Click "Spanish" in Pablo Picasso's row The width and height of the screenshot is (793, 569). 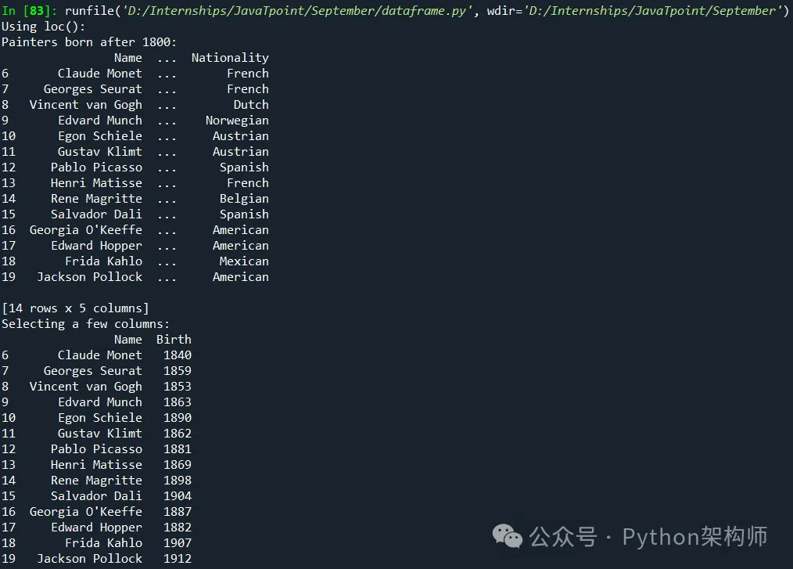pyautogui.click(x=244, y=167)
